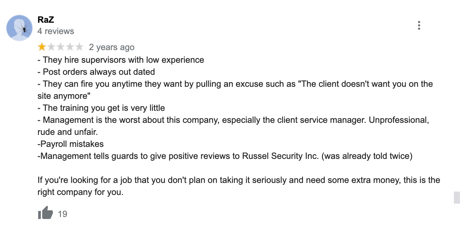Click the "Russel Security Inc." text
The width and height of the screenshot is (470, 231).
click(281, 156)
